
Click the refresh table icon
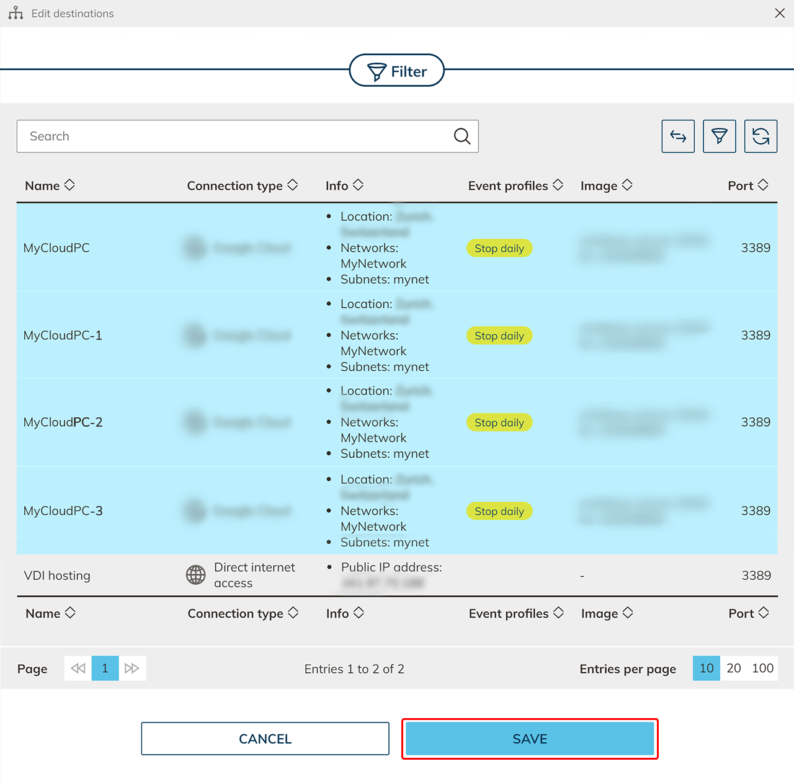(x=761, y=136)
